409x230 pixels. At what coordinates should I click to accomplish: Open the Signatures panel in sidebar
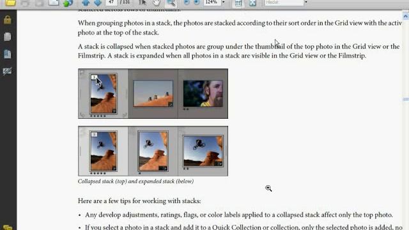(7, 71)
